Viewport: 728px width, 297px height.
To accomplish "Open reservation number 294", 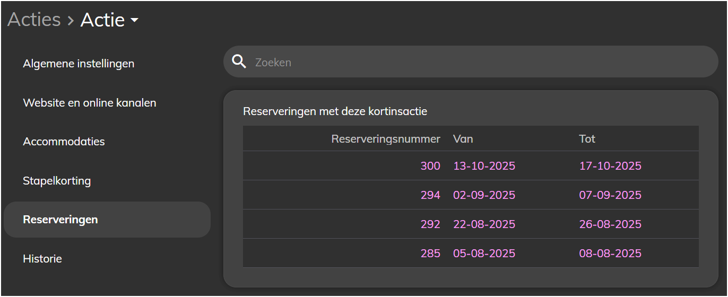I will click(430, 195).
